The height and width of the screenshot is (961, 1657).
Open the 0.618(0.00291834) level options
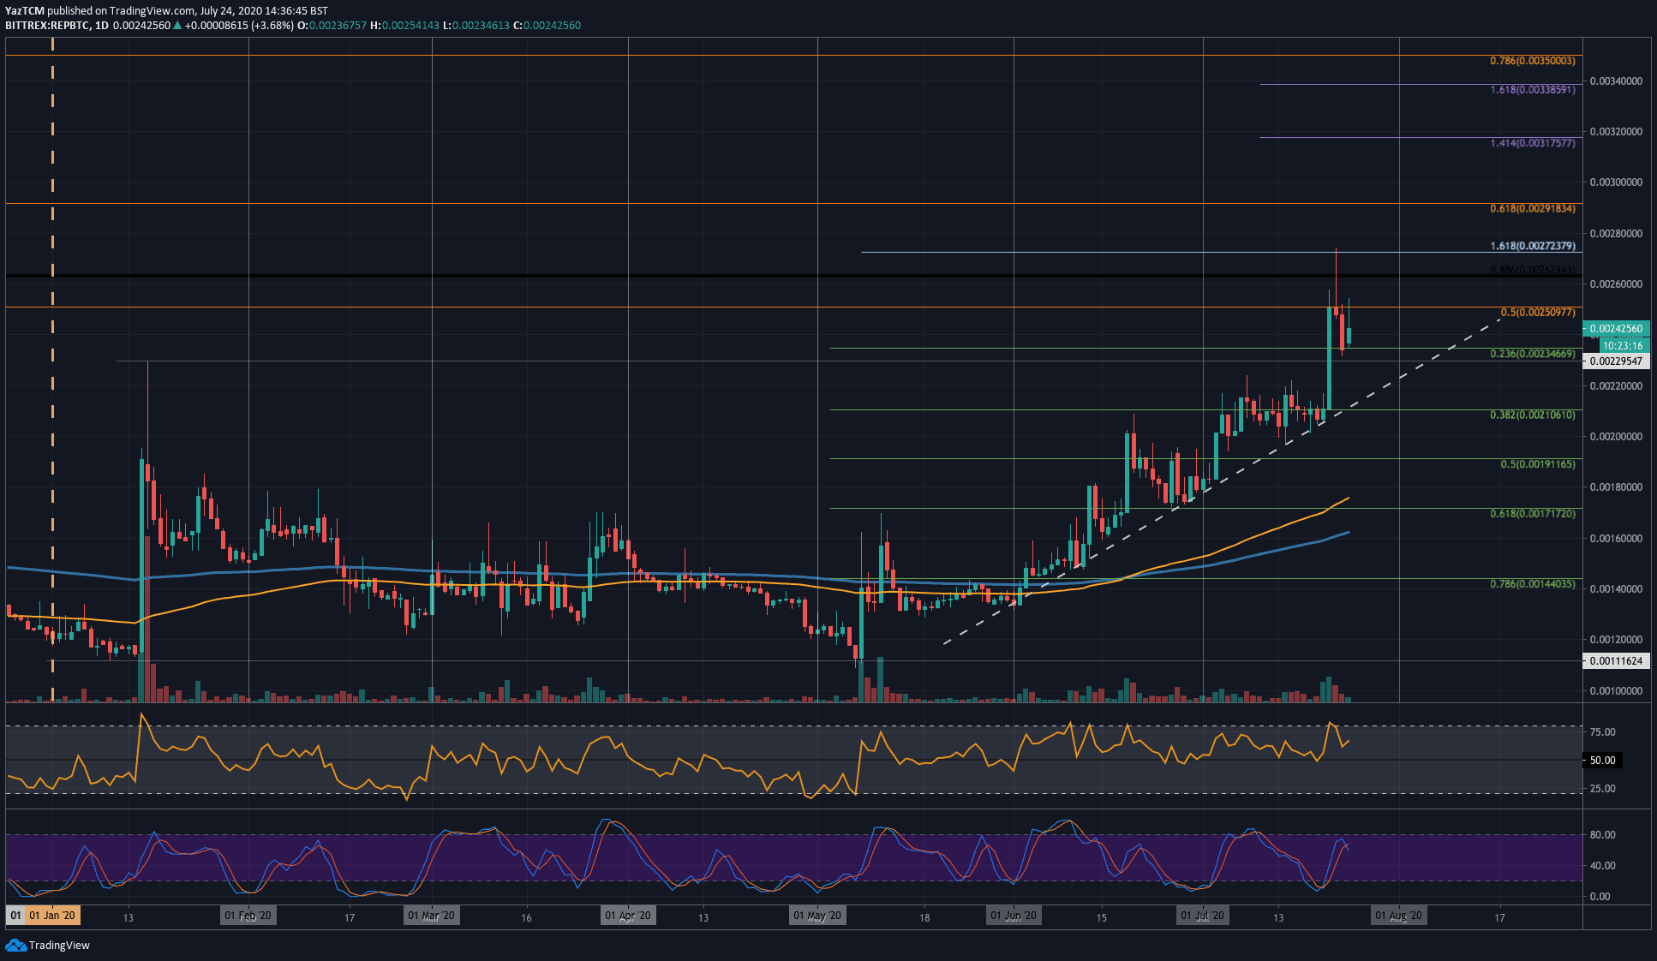[x=1531, y=207]
